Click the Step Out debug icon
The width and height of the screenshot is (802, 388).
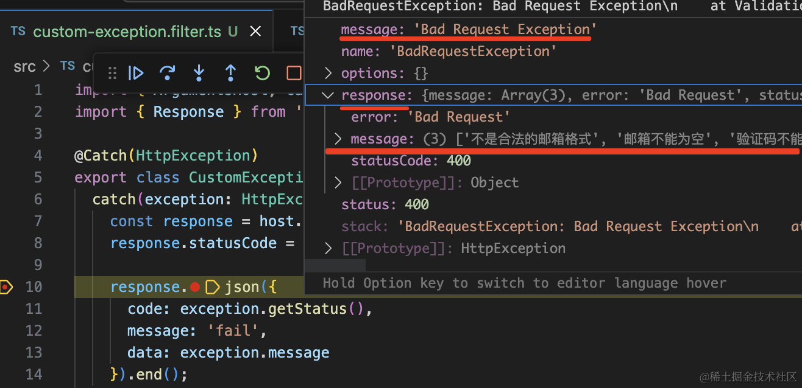pos(230,74)
